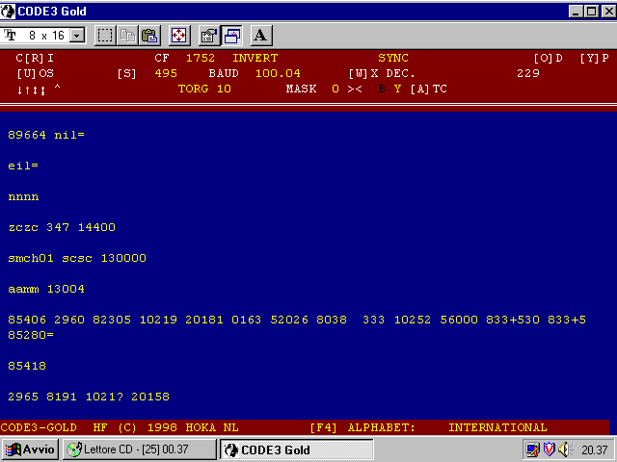
Task: Click the CODE3 Gold title bar icon
Action: [10, 11]
